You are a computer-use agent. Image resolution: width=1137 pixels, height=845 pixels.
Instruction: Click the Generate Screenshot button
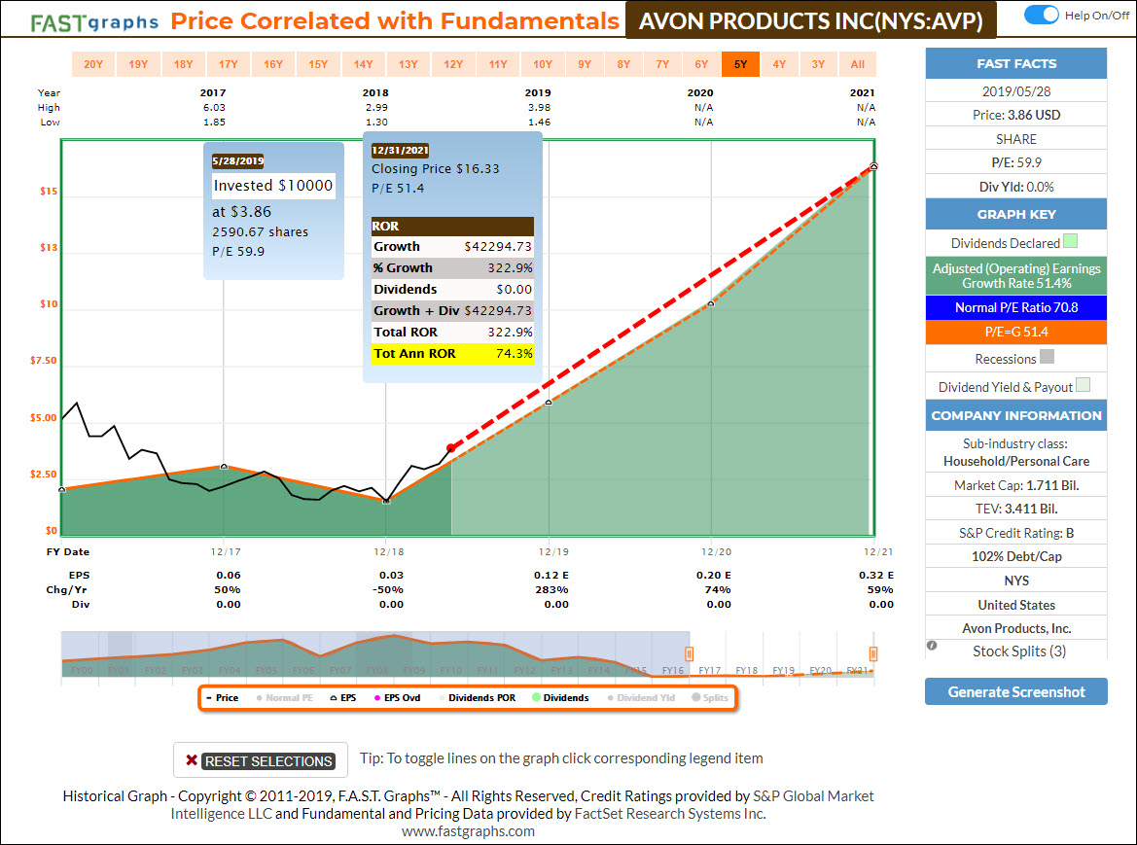(1015, 691)
